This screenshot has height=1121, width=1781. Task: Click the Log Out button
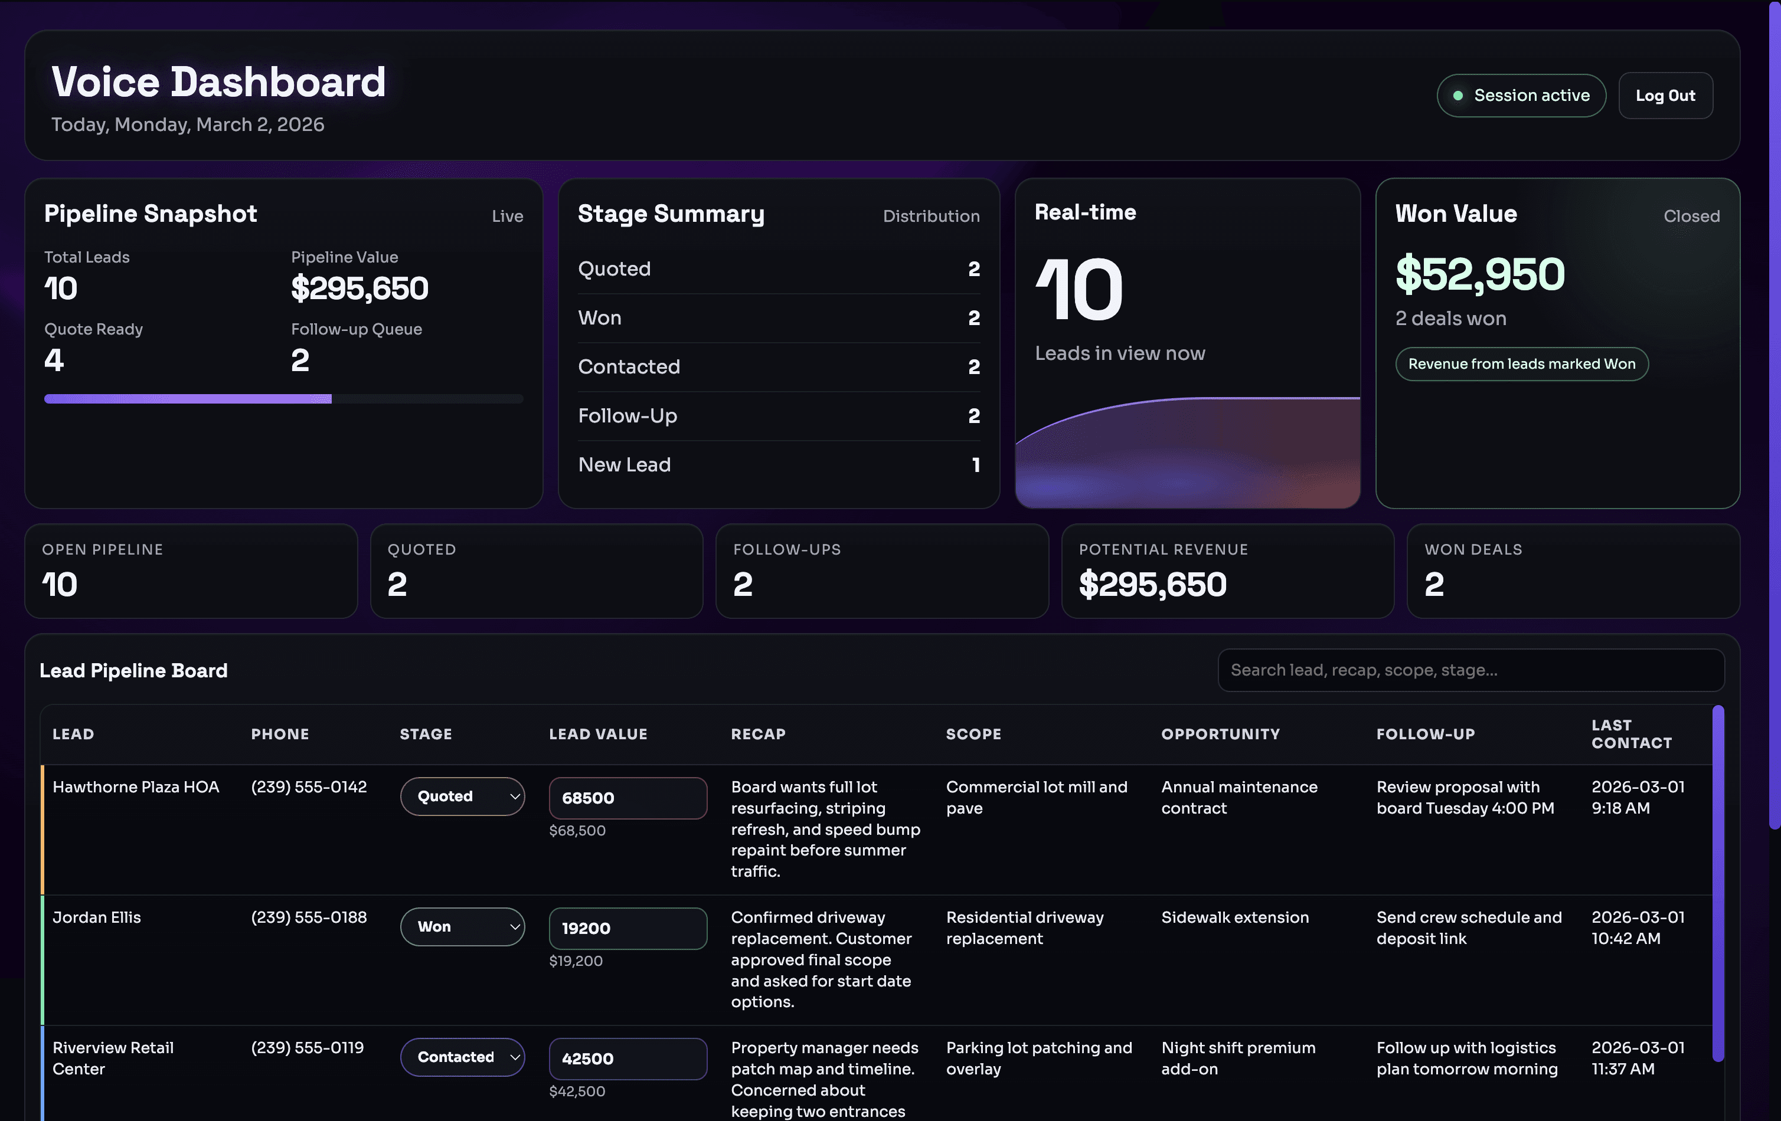tap(1665, 94)
